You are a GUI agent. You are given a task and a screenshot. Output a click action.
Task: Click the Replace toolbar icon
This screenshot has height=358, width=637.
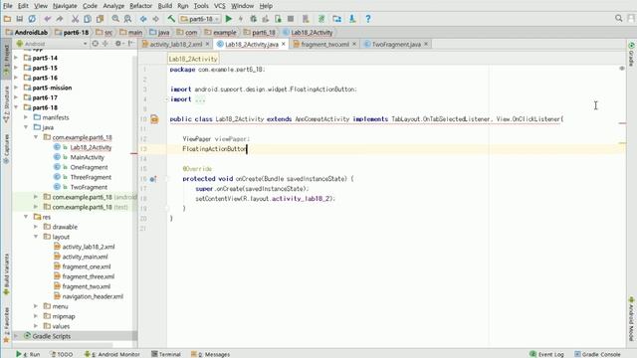pos(127,19)
